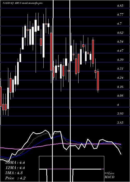This screenshot has width=130, height=182.
Task: Click the 4.85 price axis label
Action: (120, 5)
